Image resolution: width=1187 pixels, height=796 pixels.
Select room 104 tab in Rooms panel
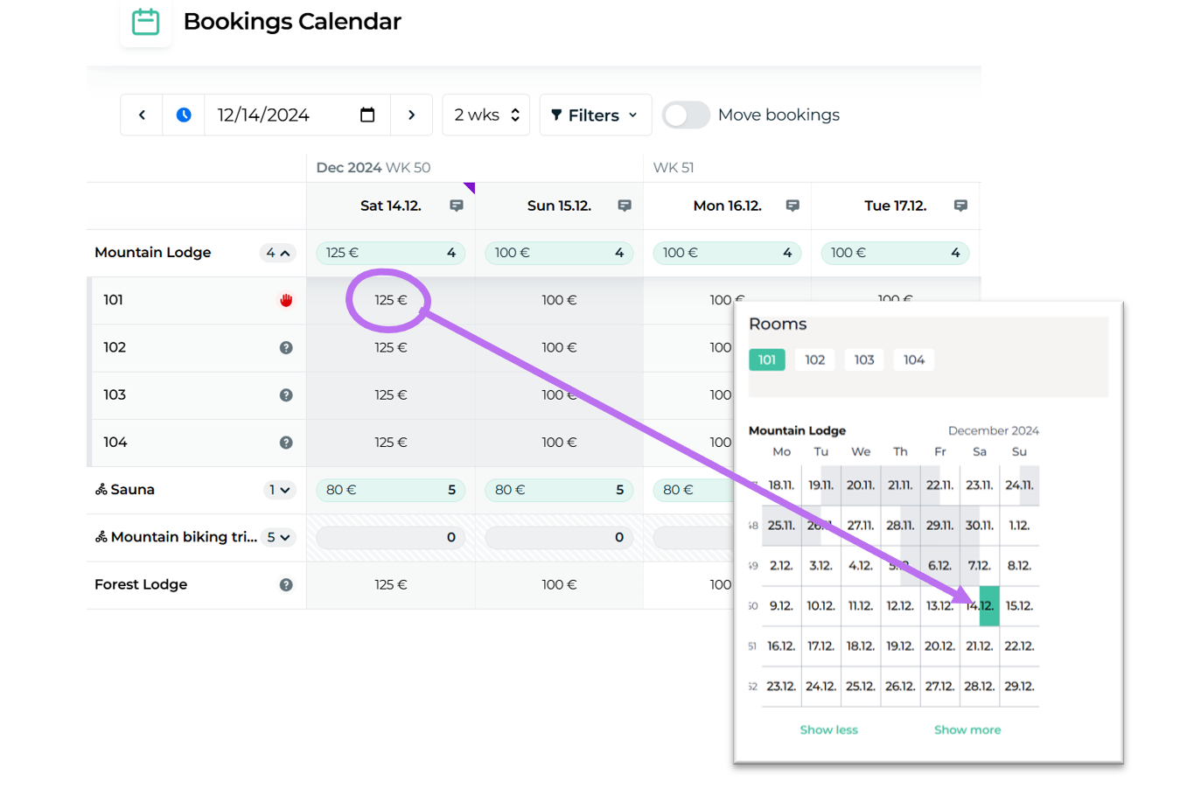[913, 360]
